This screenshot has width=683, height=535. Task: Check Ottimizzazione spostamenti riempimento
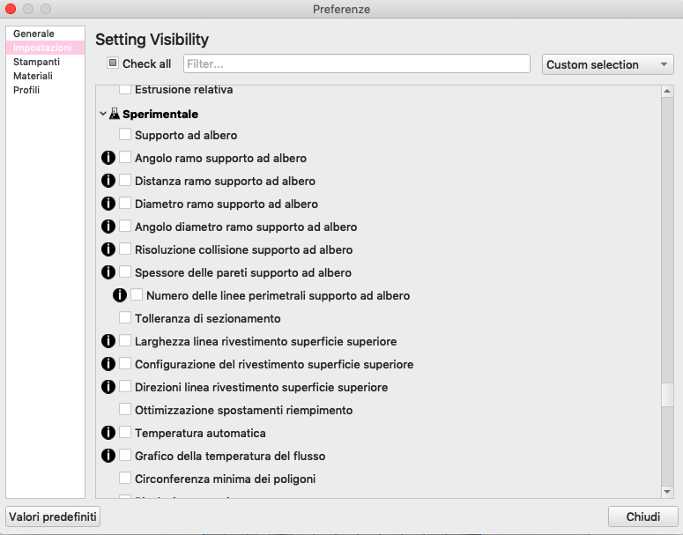point(125,409)
